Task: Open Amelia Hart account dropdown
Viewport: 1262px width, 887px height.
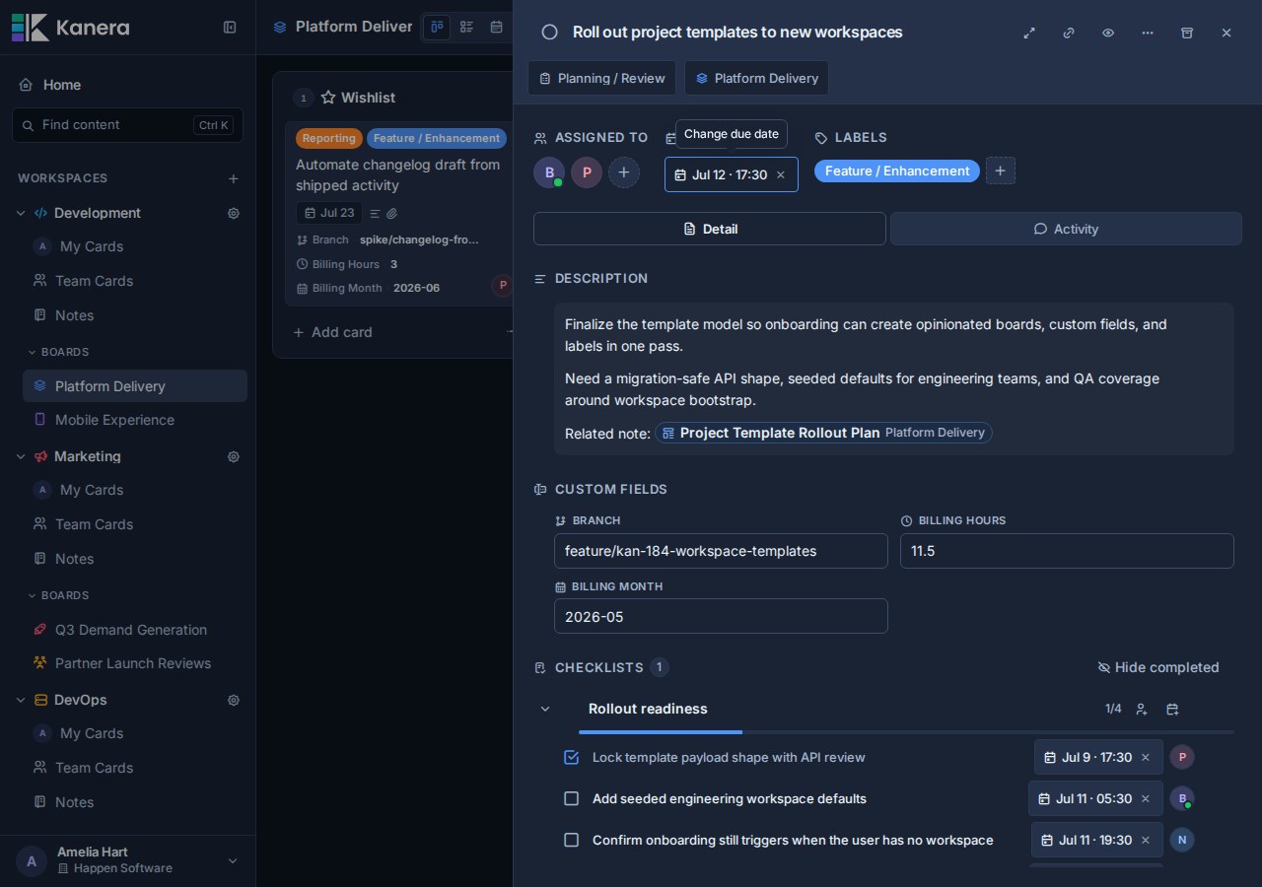Action: pyautogui.click(x=233, y=860)
